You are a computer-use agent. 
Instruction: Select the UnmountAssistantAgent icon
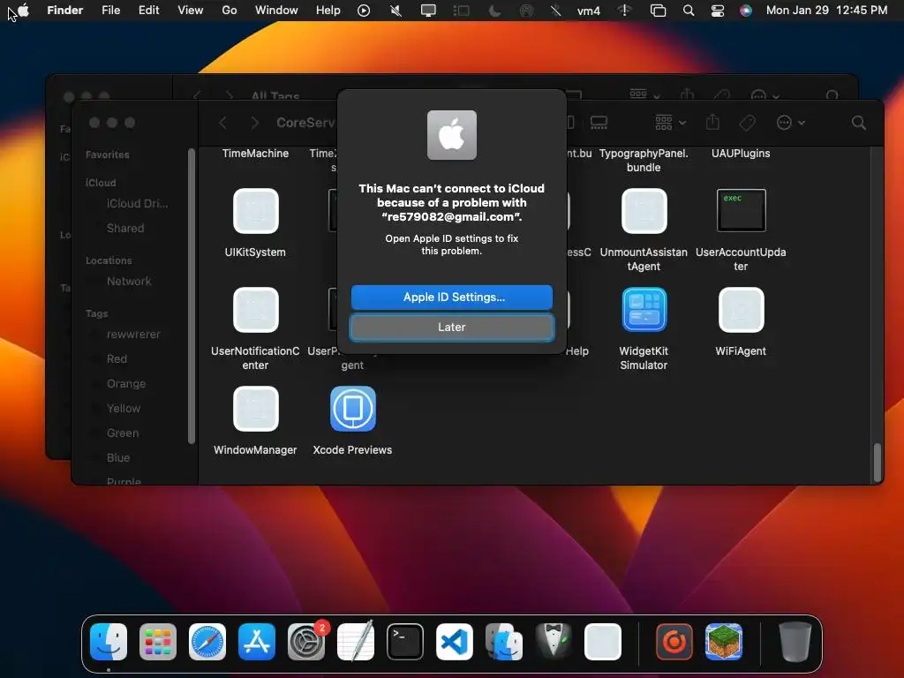pyautogui.click(x=644, y=211)
